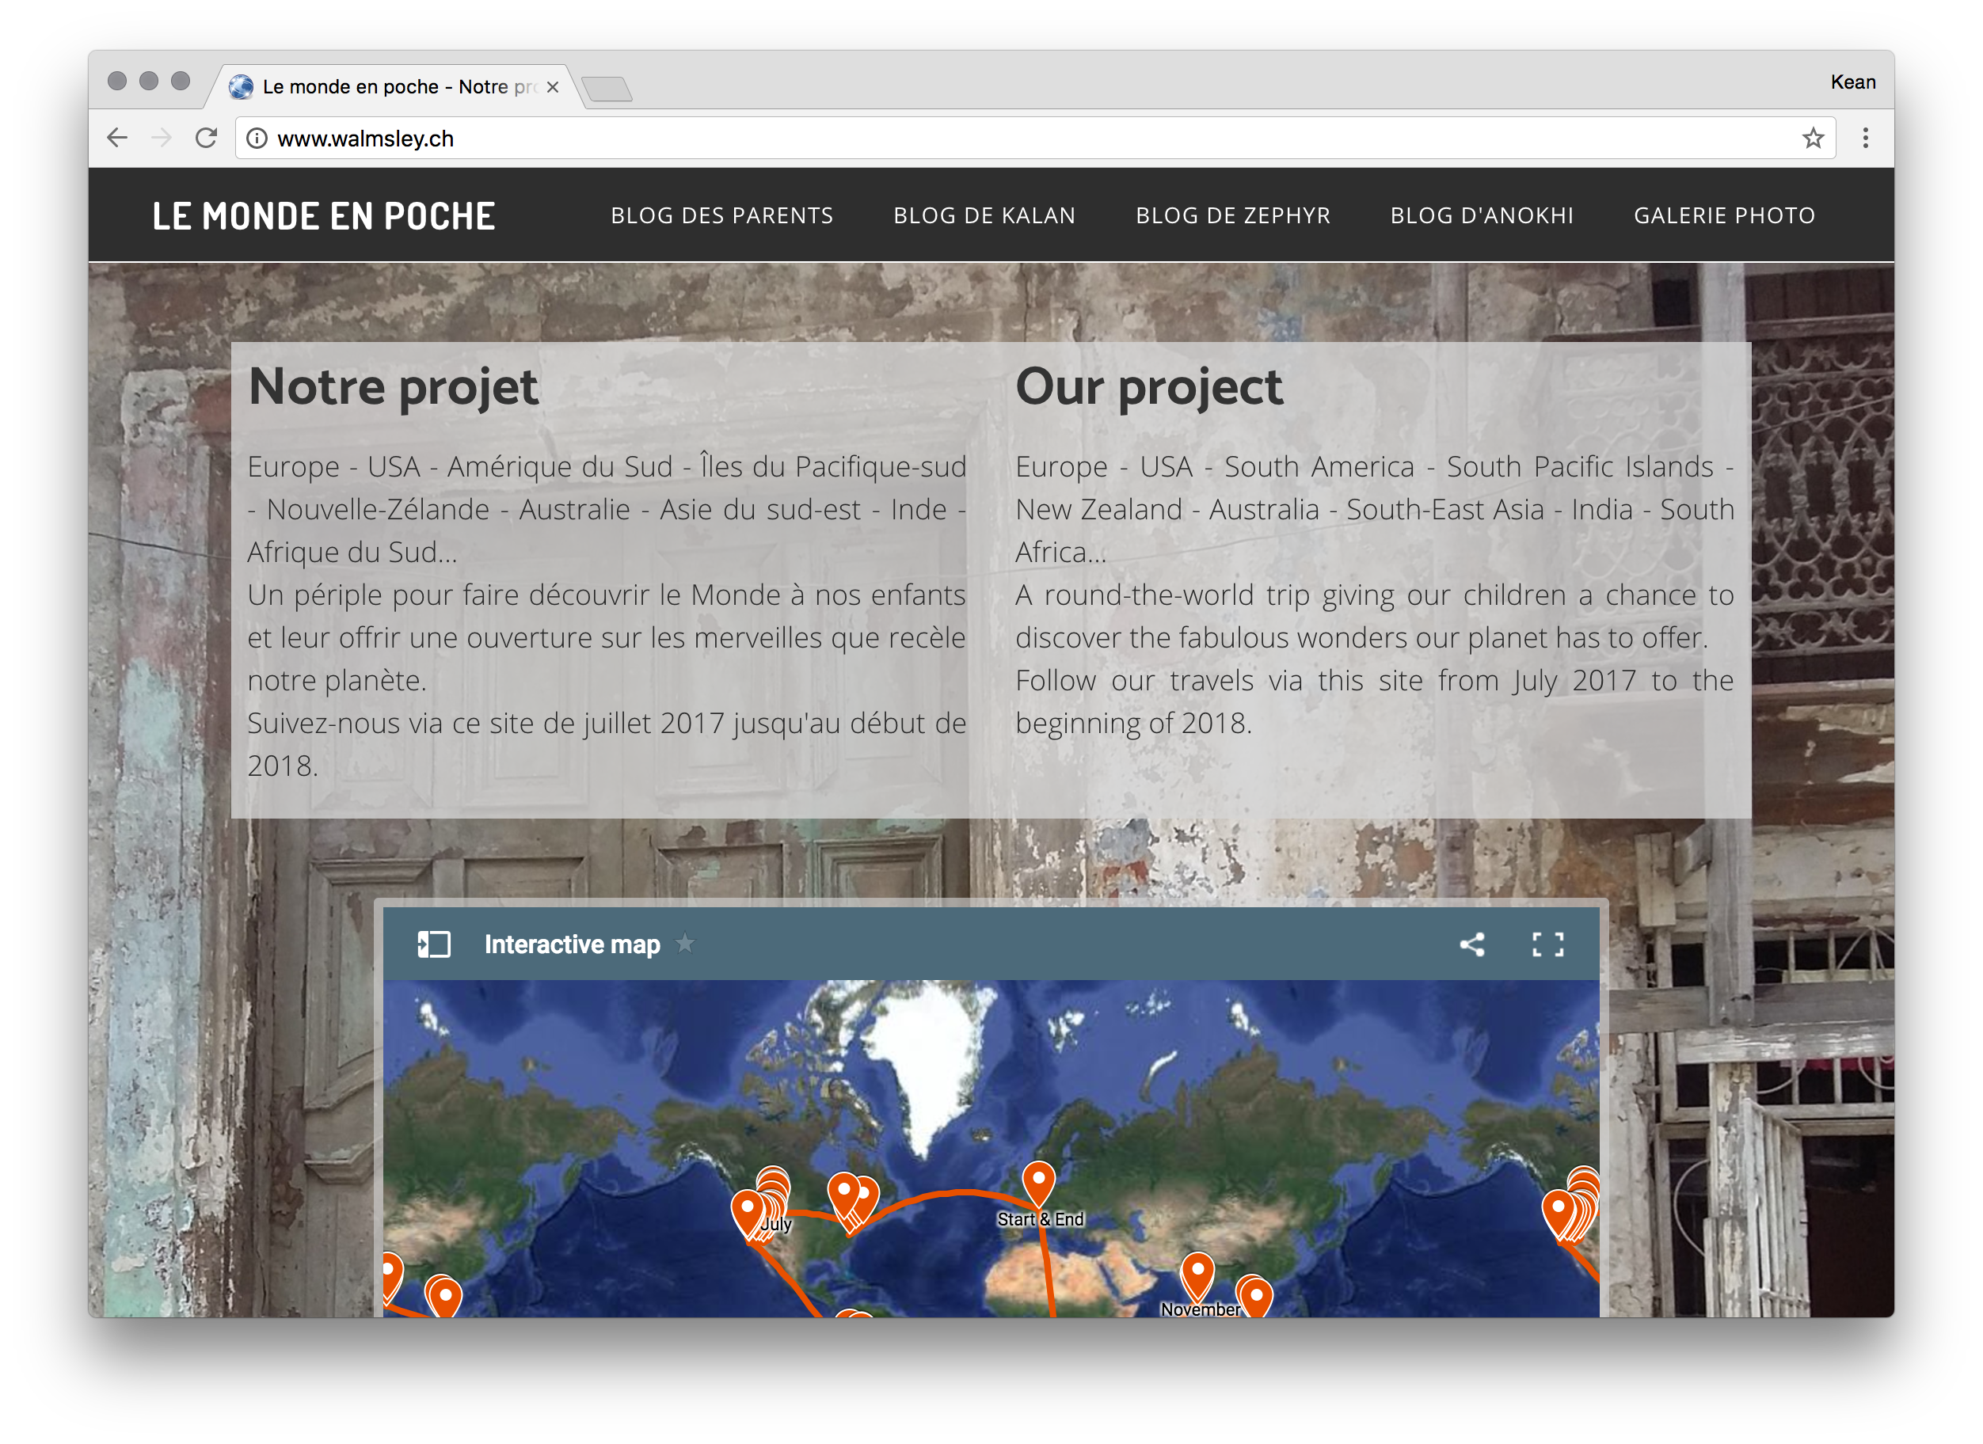This screenshot has width=1983, height=1444.
Task: Open Blog de Kalan menu item
Action: pos(984,216)
